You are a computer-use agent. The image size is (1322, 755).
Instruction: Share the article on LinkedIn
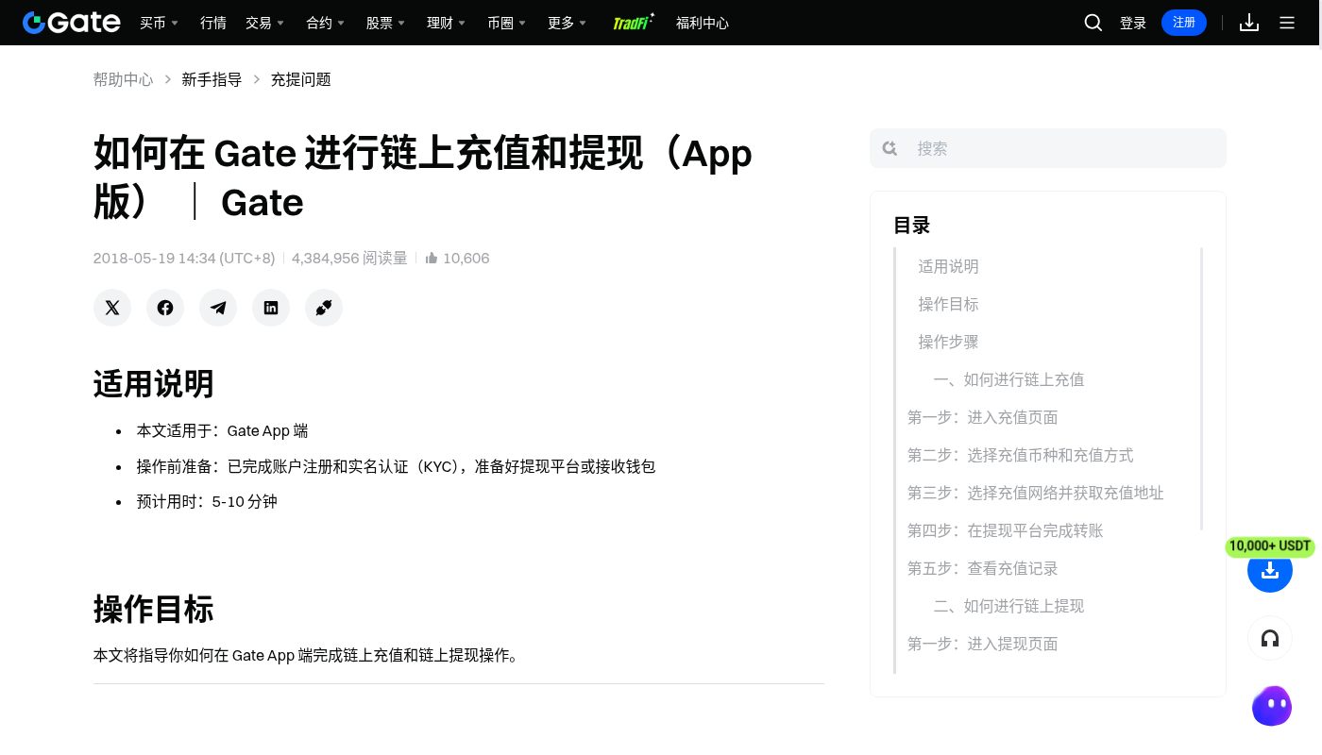click(271, 308)
